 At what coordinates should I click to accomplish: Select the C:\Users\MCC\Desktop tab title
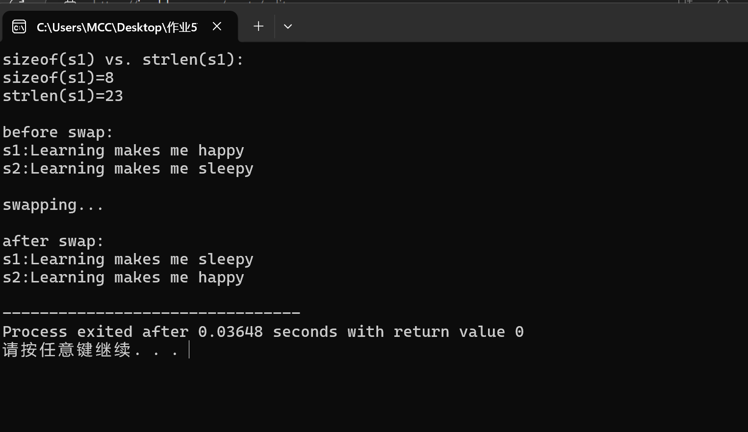[x=117, y=27]
